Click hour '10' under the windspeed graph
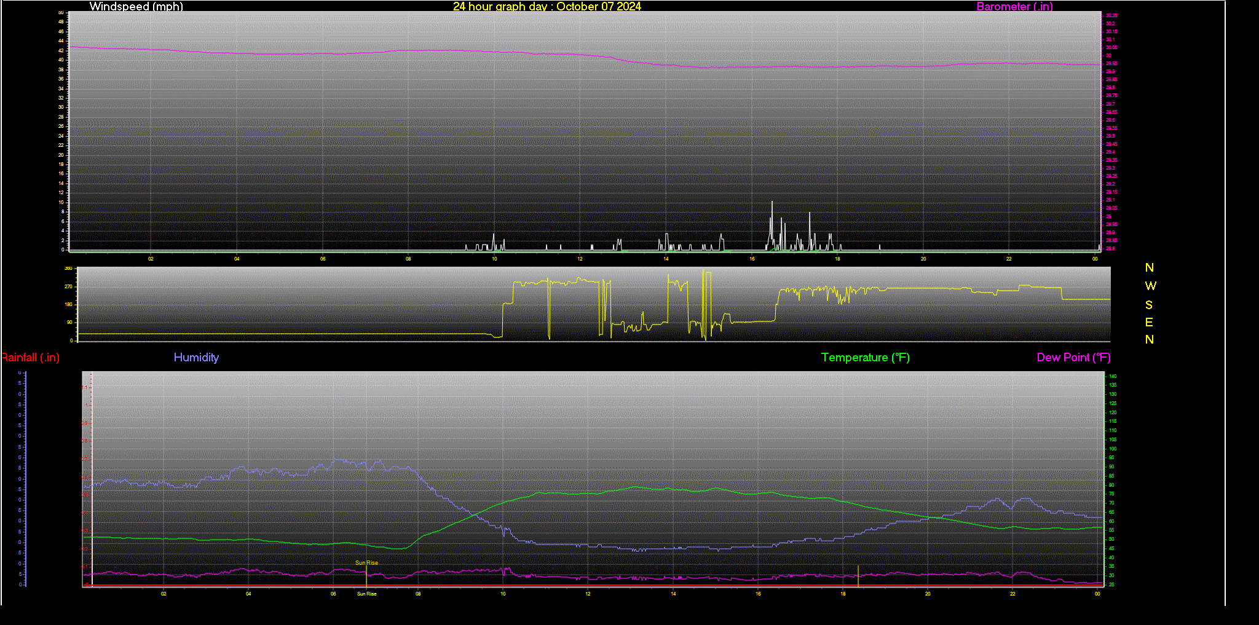Image resolution: width=1259 pixels, height=625 pixels. tap(494, 259)
